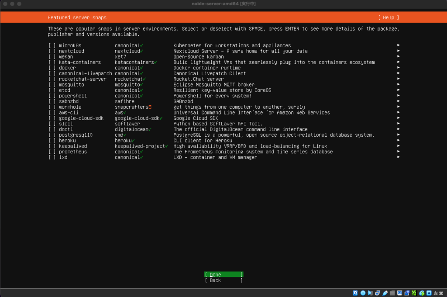Image resolution: width=447 pixels, height=297 pixels.
Task: Toggle the microk8s snap checkbox
Action: [x=52, y=46]
